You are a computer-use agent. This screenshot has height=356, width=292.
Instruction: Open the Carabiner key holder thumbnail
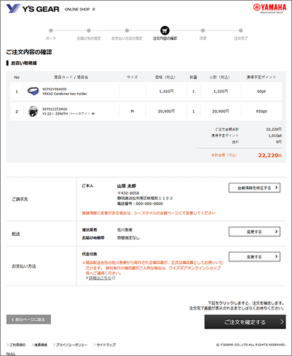point(33,91)
